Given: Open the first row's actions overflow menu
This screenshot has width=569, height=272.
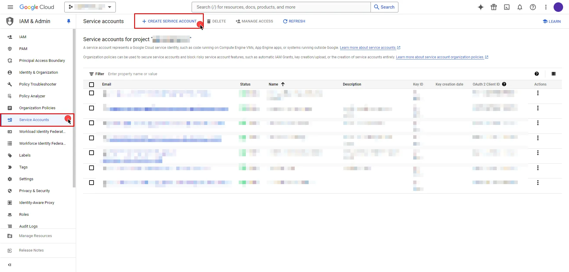Looking at the screenshot, I should (x=538, y=93).
